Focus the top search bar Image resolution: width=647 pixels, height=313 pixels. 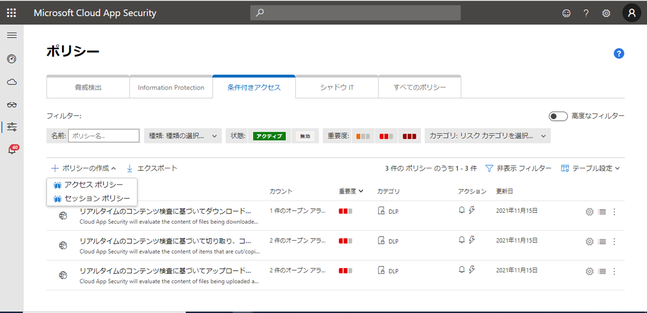tap(355, 13)
